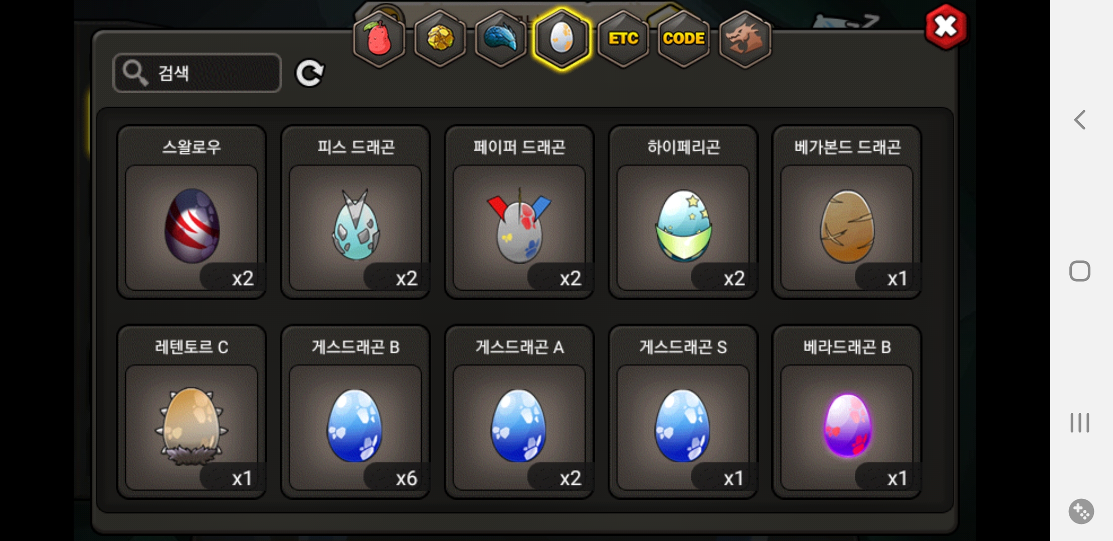Open the blue dragon head category tab

tap(501, 39)
